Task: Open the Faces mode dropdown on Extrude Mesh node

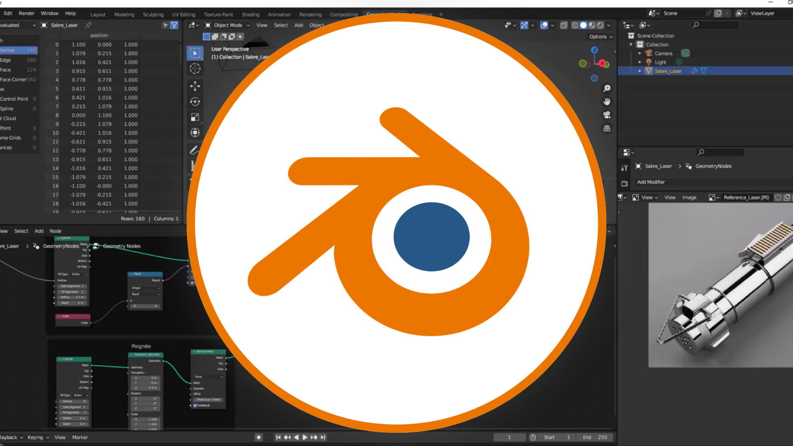Action: click(x=208, y=377)
